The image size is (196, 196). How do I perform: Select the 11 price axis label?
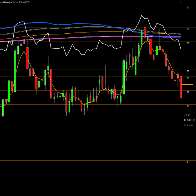188,106
